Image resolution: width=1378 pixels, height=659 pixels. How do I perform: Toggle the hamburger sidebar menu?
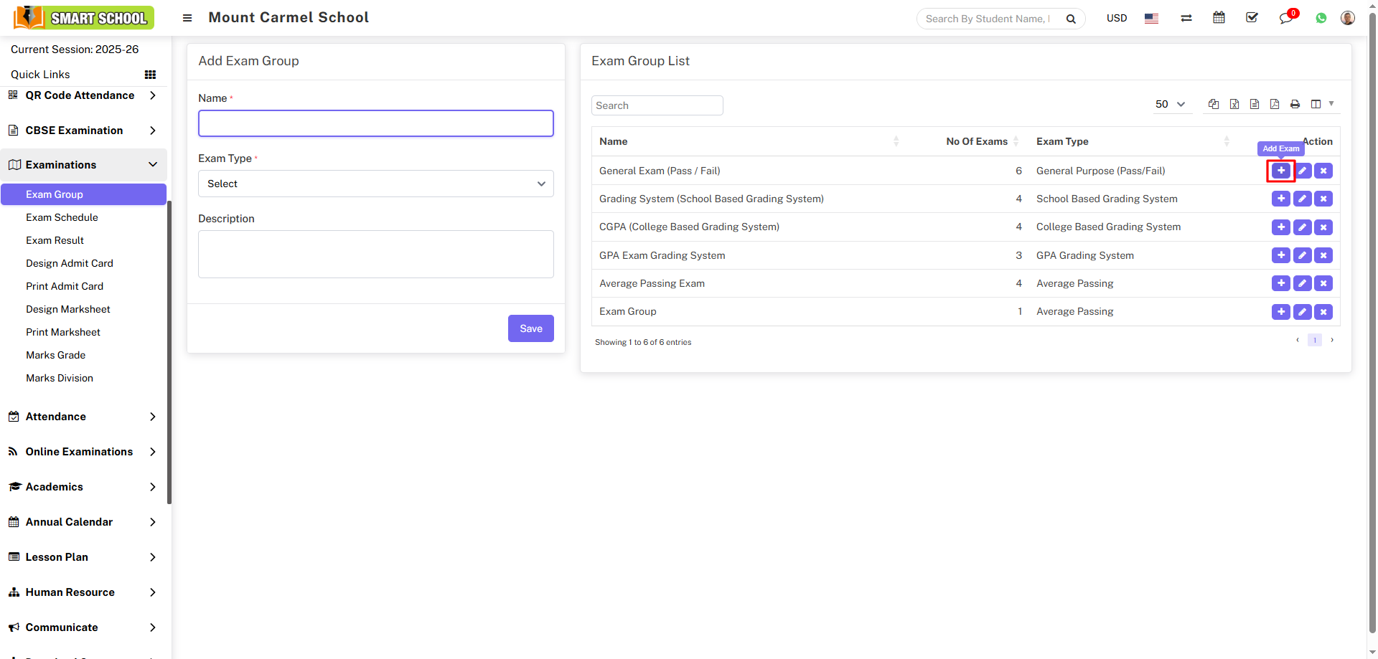pyautogui.click(x=187, y=18)
